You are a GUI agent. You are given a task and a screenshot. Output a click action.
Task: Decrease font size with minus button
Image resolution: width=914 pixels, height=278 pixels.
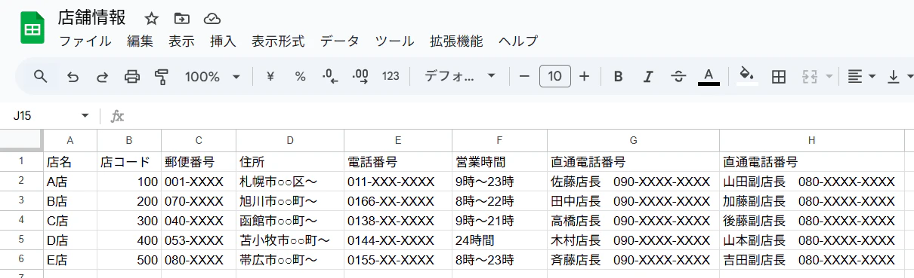click(524, 76)
